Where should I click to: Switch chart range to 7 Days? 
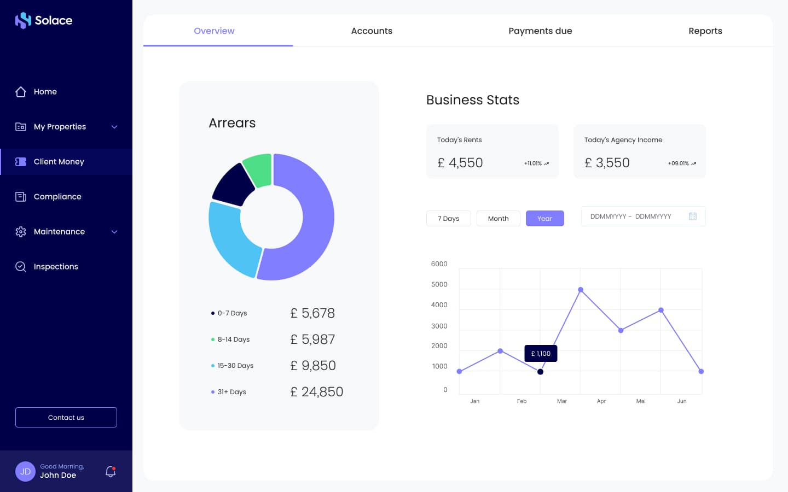pos(448,218)
